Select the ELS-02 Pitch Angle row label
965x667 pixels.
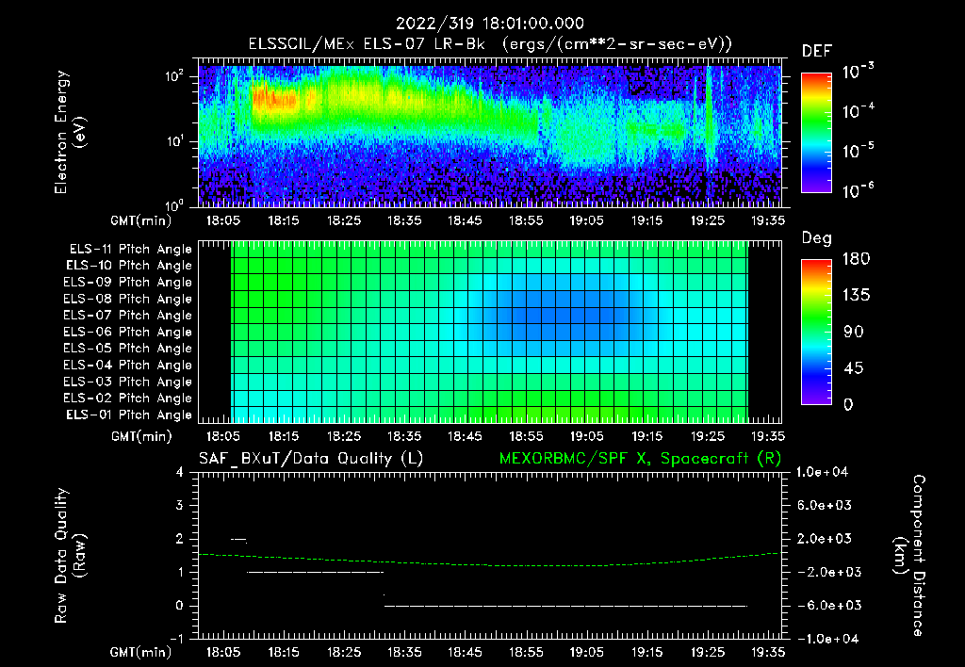click(x=127, y=399)
